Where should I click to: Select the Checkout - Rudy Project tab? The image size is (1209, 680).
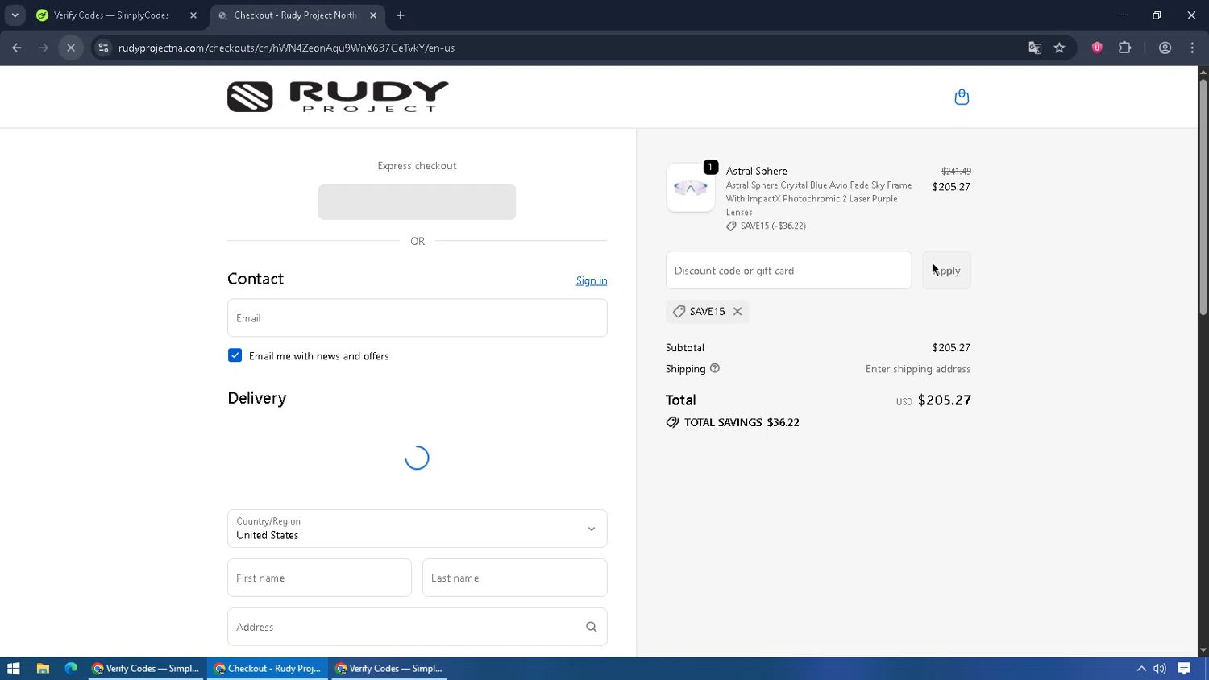[x=295, y=15]
